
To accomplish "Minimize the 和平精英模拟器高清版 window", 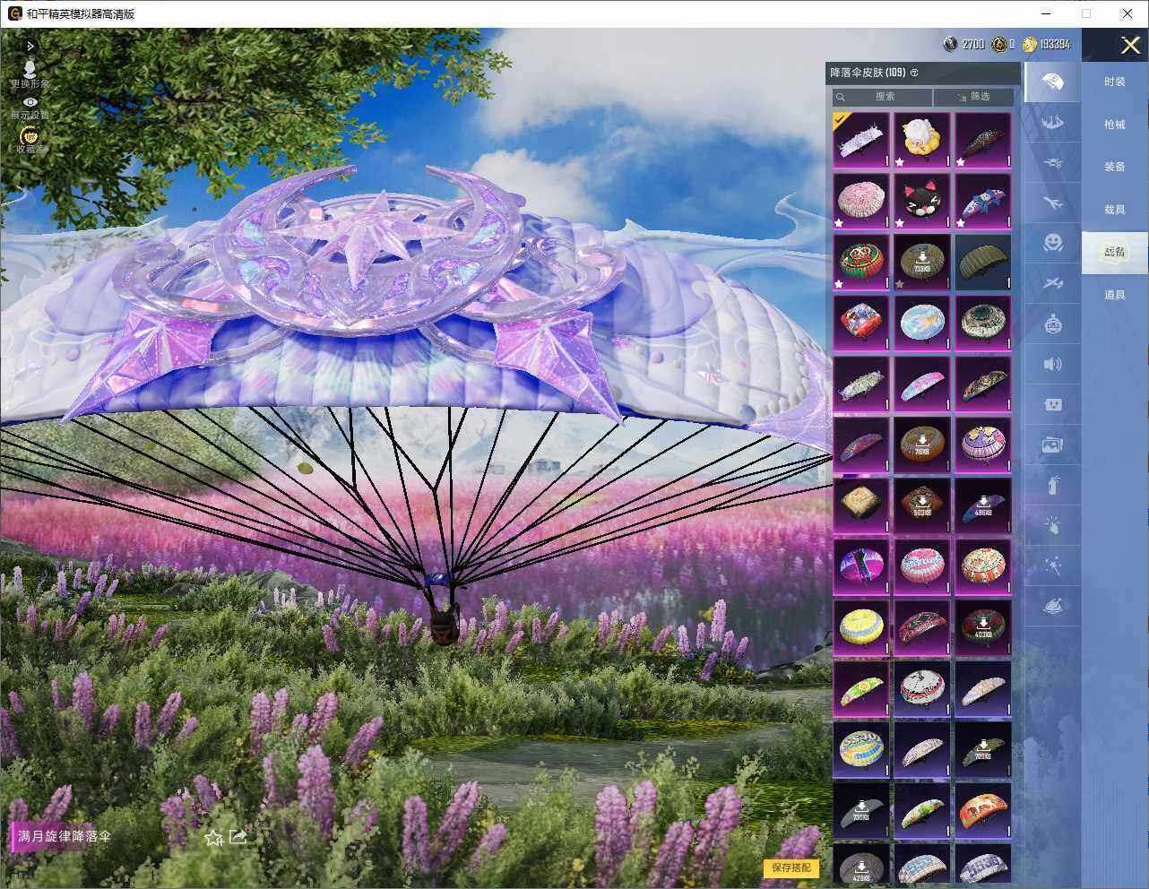I will [1046, 13].
